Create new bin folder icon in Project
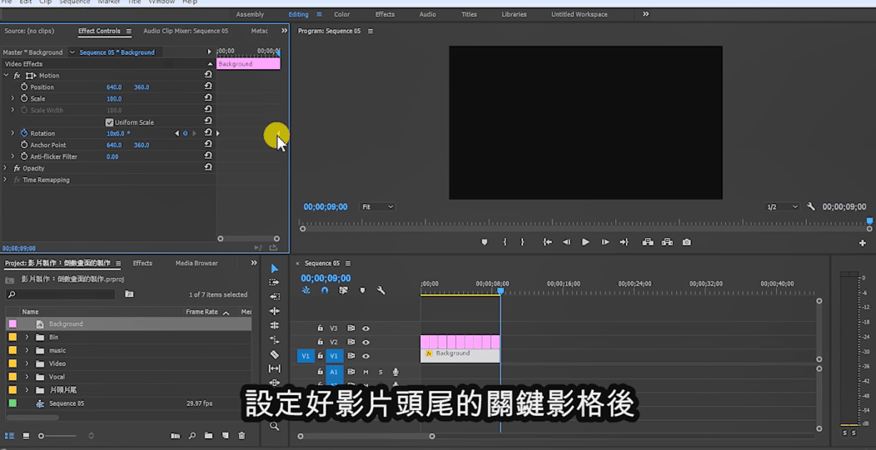Viewport: 876px width, 450px height. 208,436
